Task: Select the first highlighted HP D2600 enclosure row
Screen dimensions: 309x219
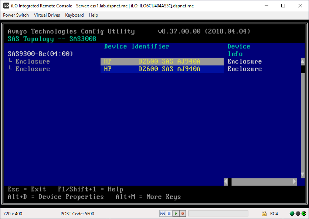Action: pos(162,62)
